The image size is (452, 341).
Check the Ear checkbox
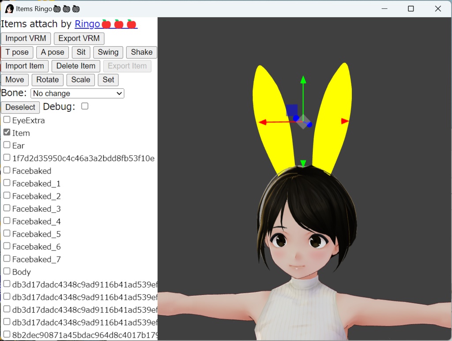(x=6, y=144)
